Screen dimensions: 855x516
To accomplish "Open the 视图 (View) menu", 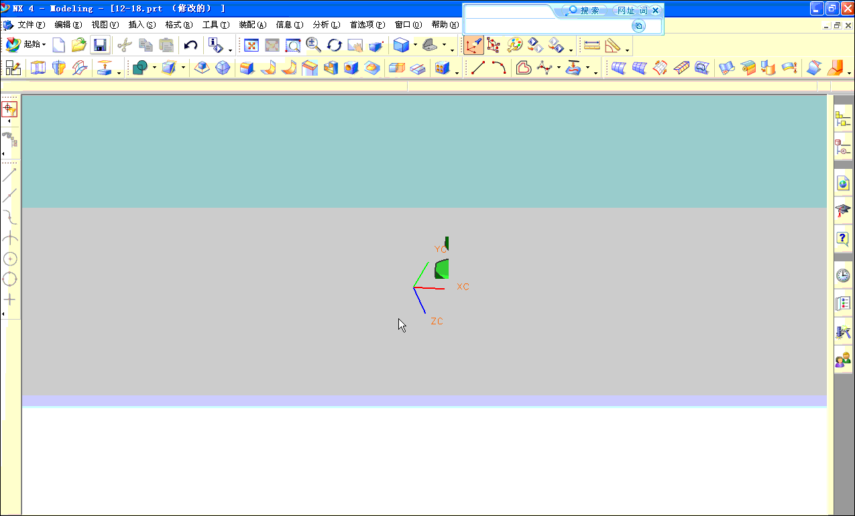I will pos(105,25).
